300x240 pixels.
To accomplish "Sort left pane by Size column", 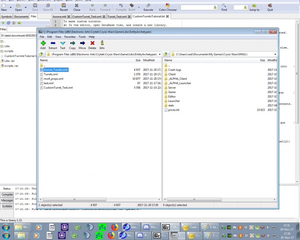I will pos(137,60).
